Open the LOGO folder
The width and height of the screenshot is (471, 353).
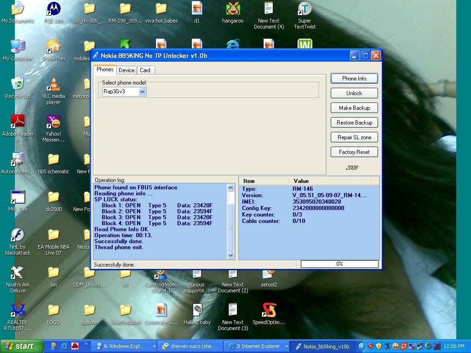coord(53,314)
